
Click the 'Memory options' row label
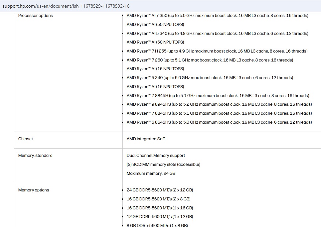click(34, 190)
